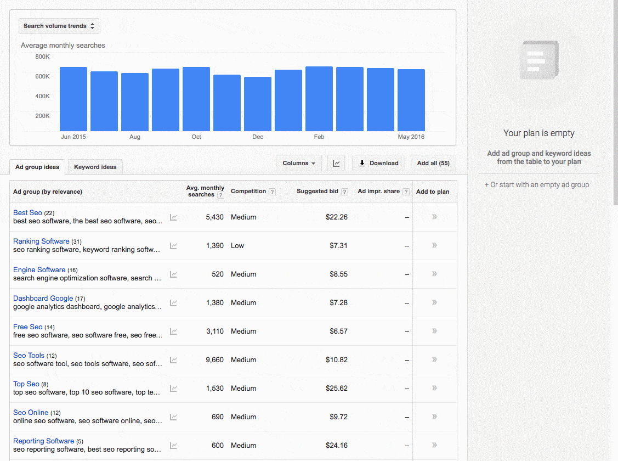Show trend chart for Free Seo row
Screen dimensions: 618x461
(173, 331)
